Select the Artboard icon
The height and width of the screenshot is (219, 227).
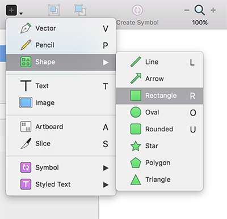(26, 127)
